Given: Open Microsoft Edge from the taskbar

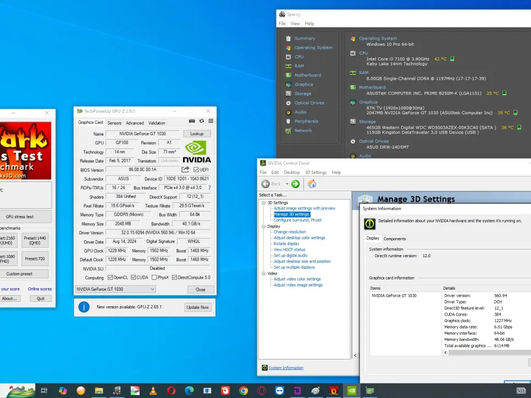Looking at the screenshot, I should (189, 390).
